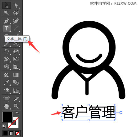Click the top-center text bounding box handle

[89, 105]
